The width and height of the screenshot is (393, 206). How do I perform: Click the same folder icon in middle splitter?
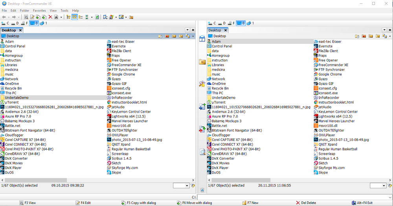pos(202,61)
